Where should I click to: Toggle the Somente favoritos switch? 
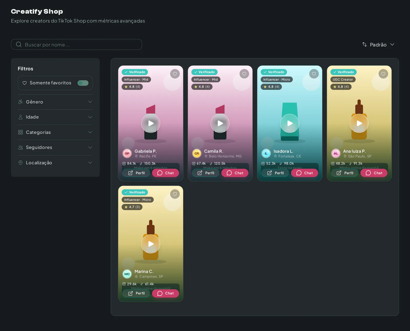[83, 83]
